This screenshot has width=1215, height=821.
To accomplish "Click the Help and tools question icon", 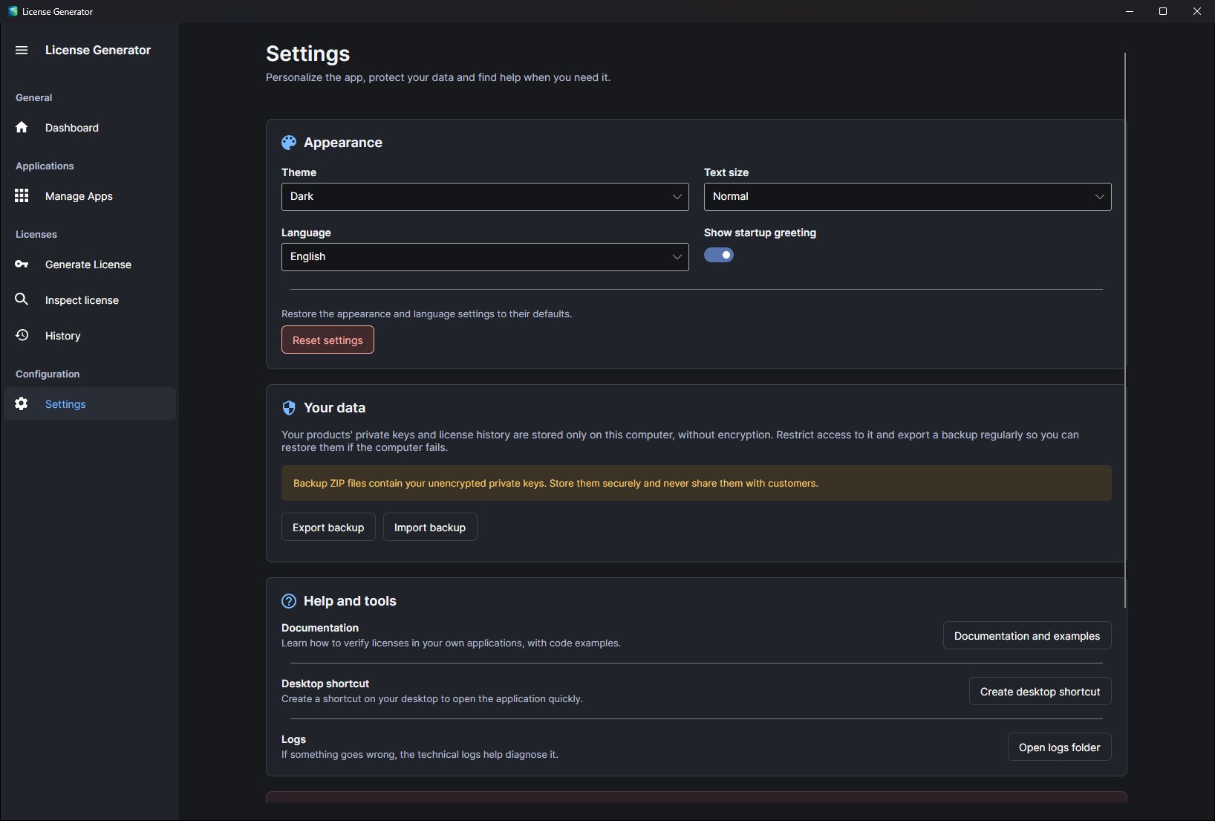I will pos(289,601).
